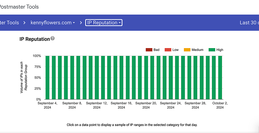Click the bar for September 24, 2024

coord(171,77)
